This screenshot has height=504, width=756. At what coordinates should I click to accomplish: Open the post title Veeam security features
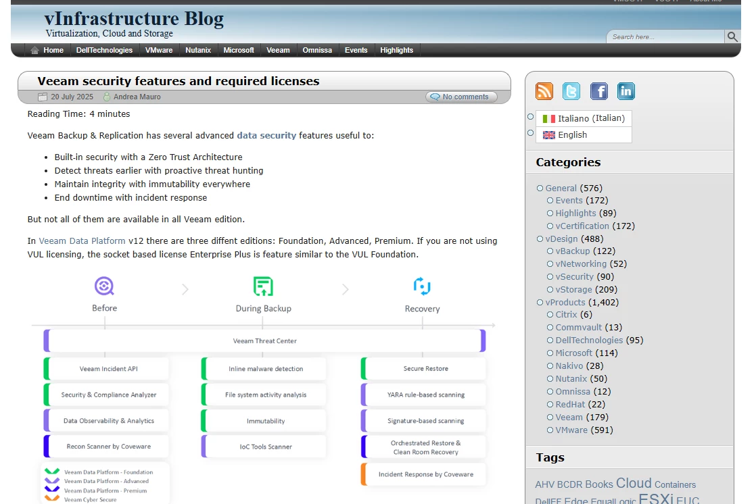click(x=179, y=81)
